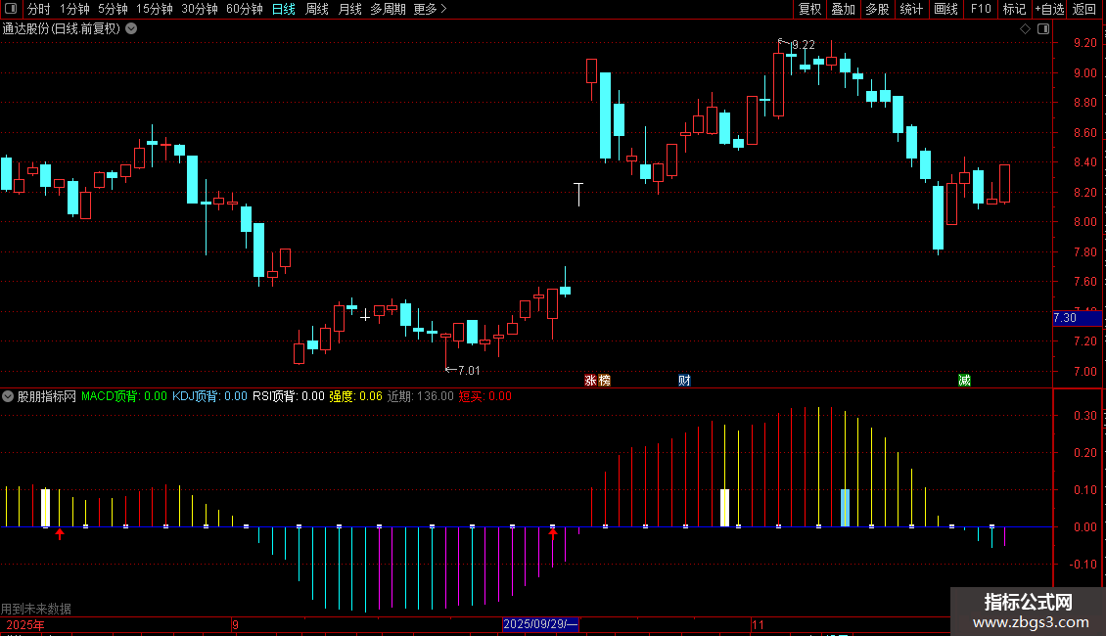Viewport: 1106px width, 636px height.
Task: Click the 强度 0.06 value
Action: click(355, 396)
